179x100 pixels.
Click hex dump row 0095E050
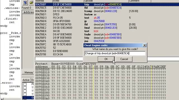click(100, 84)
